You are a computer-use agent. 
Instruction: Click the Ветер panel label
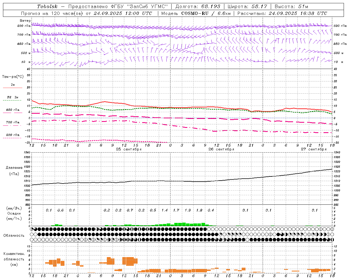25,21
